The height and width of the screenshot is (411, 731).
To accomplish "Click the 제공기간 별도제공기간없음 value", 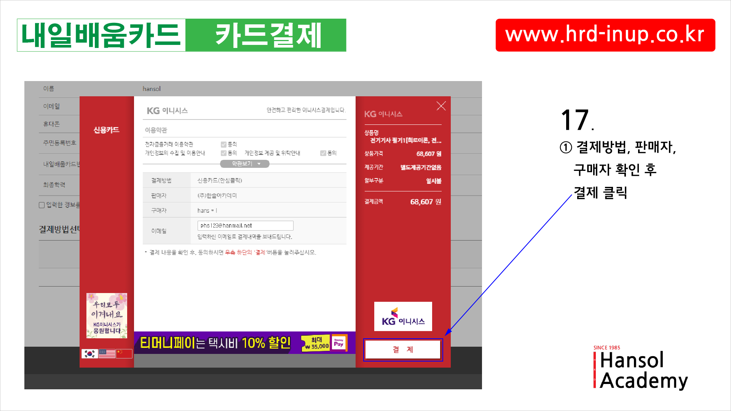I will [421, 167].
